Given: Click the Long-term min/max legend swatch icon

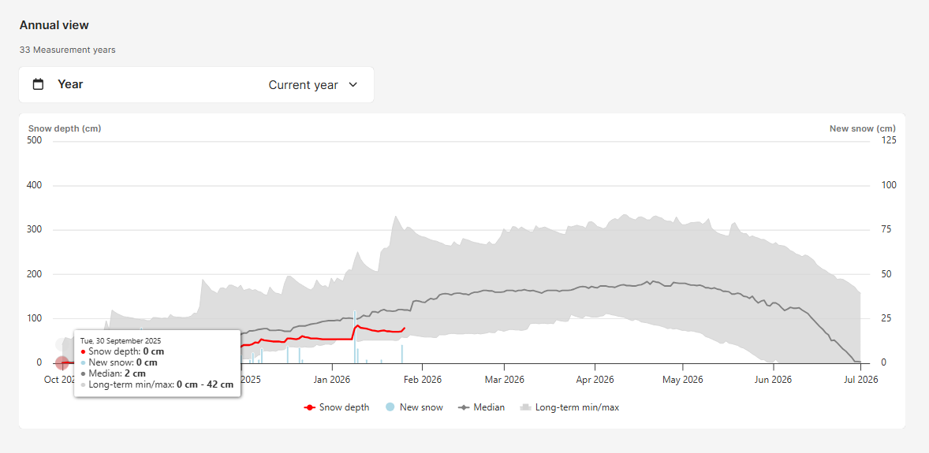Looking at the screenshot, I should [524, 407].
